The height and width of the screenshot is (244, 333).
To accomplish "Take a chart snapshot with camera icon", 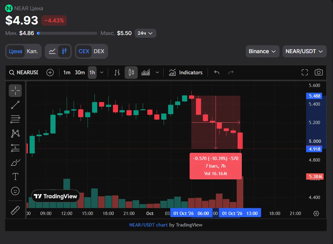I will tap(319, 72).
